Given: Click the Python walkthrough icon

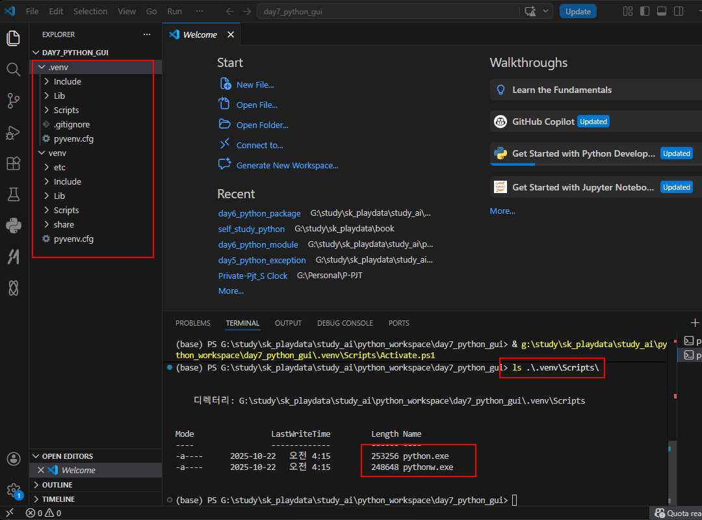Looking at the screenshot, I should point(500,153).
